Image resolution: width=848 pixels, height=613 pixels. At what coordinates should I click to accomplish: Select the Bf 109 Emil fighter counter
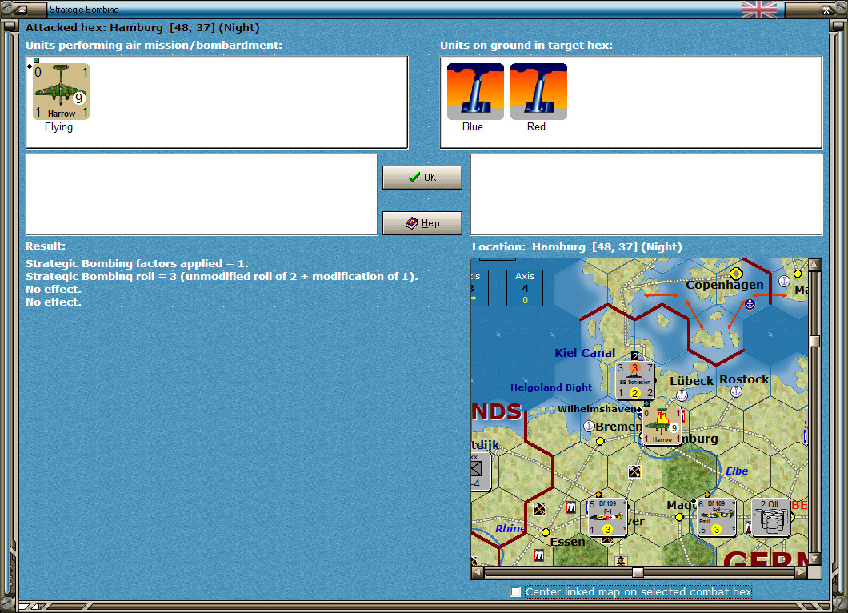point(716,517)
